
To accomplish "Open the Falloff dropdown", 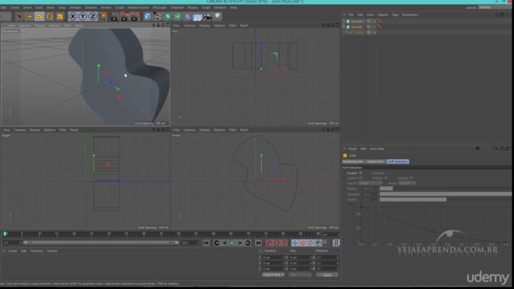I will [x=370, y=183].
